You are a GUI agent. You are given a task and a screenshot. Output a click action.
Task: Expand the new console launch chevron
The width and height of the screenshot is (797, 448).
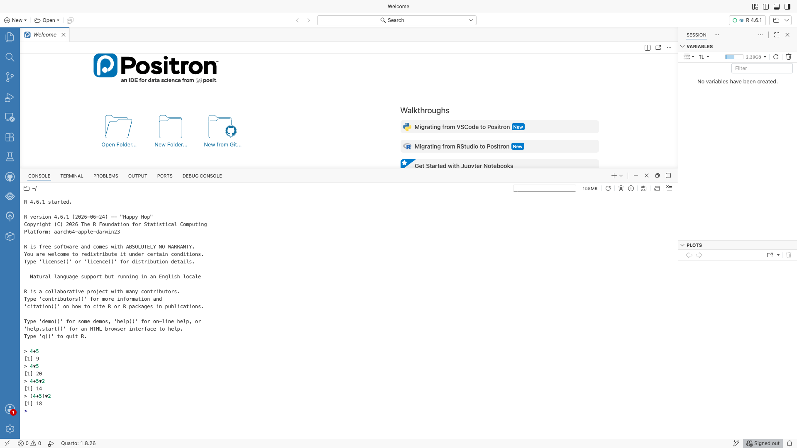pyautogui.click(x=621, y=176)
